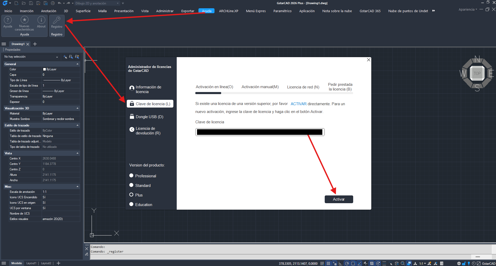Switch to Activación manual(M) tab
496x266 pixels.
[x=260, y=87]
